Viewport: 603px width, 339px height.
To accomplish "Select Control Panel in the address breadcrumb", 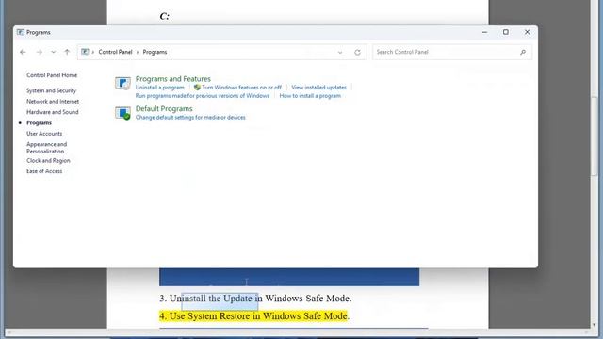I will click(115, 52).
